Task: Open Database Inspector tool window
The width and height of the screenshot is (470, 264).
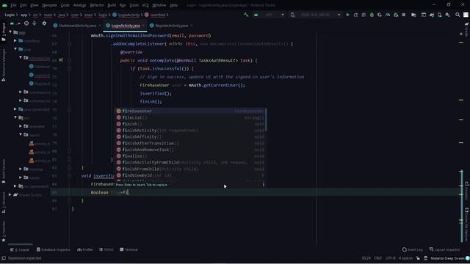Action: [x=54, y=249]
